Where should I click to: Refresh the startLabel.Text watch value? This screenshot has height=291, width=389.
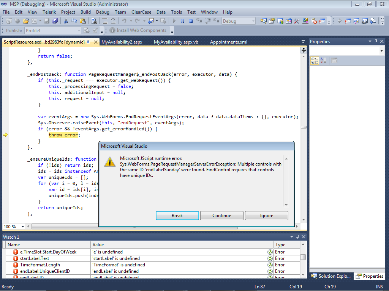pyautogui.click(x=270, y=258)
